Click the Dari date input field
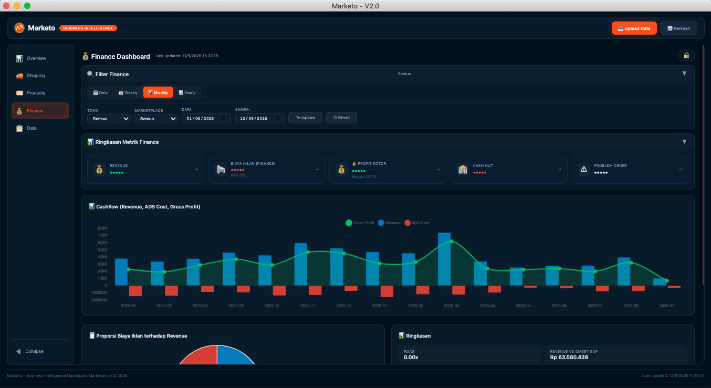The height and width of the screenshot is (388, 711). pos(206,118)
